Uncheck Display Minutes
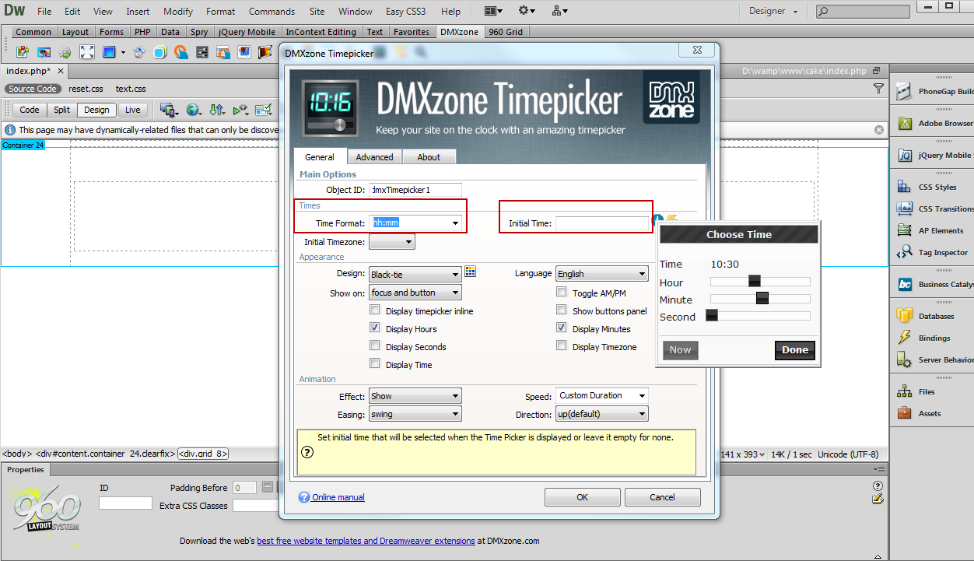The image size is (974, 561). (x=562, y=328)
